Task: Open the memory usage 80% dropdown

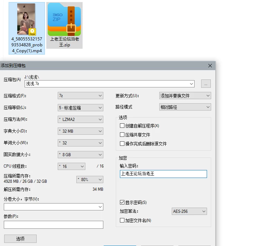Action: [x=90, y=180]
